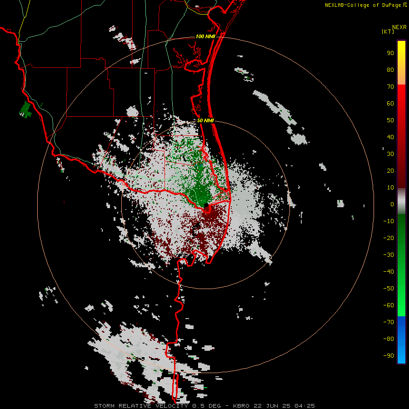The image size is (409, 409).
Task: Click the -40 value on the velocity scale
Action: point(389,272)
